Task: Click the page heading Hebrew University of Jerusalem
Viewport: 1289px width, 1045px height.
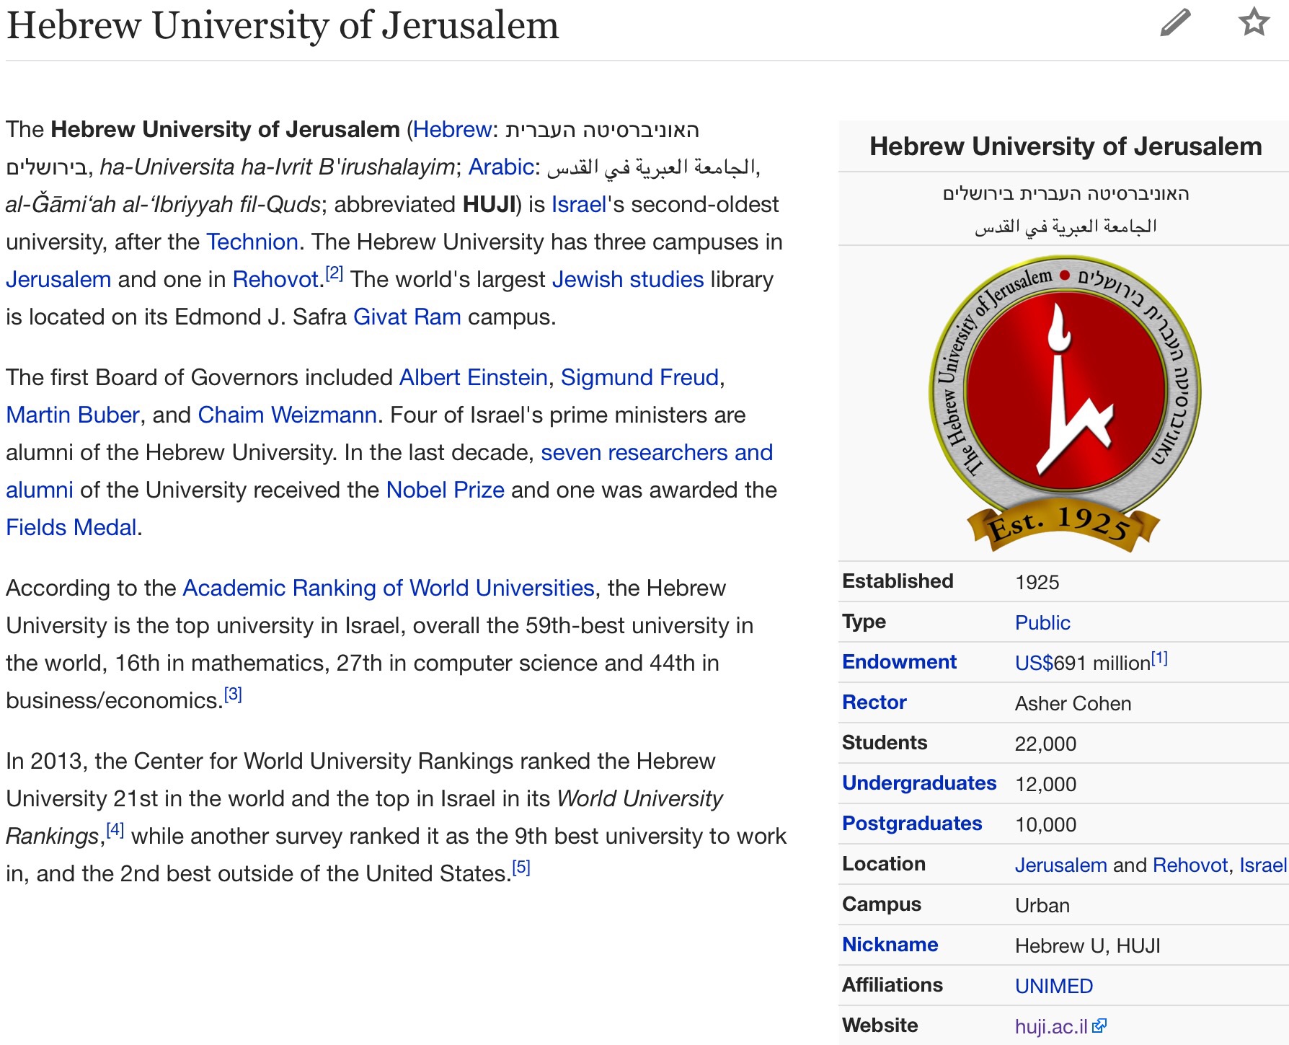Action: tap(283, 25)
